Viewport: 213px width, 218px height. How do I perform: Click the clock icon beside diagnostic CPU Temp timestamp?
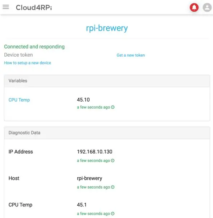click(x=113, y=214)
